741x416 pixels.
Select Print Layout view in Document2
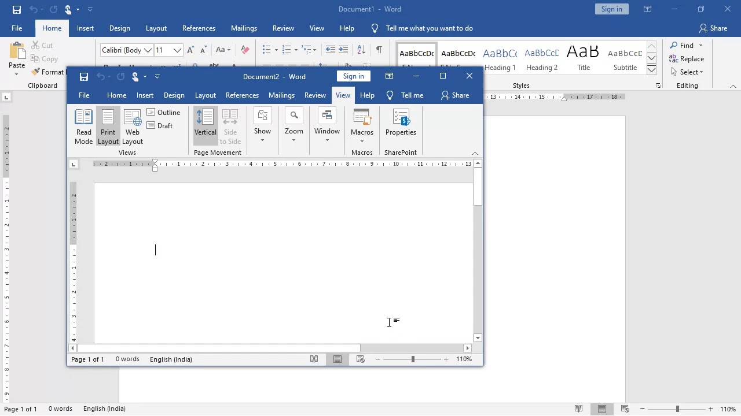click(x=108, y=127)
